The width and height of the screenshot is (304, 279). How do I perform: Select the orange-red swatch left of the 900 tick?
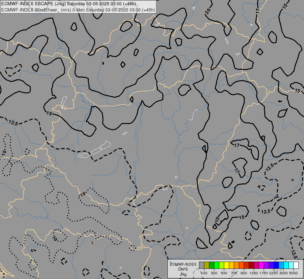click(241, 265)
